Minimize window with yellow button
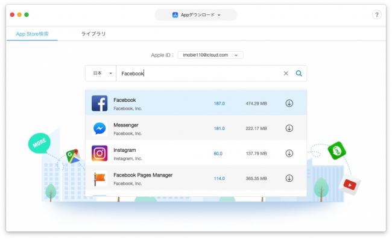This screenshot has height=239, width=392. click(19, 14)
